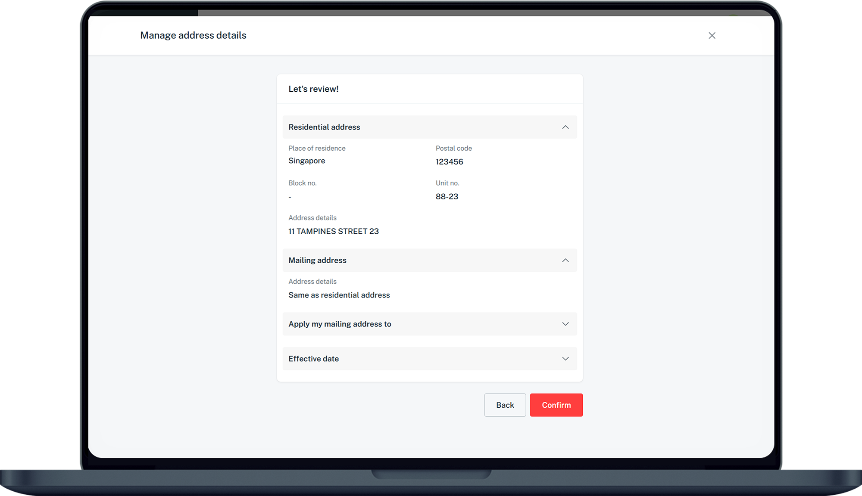Viewport: 862px width, 496px height.
Task: Click the Let's review! heading
Action: (313, 89)
